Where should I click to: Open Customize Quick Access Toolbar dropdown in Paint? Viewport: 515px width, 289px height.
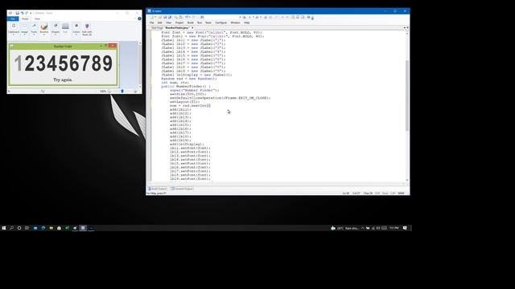pos(31,13)
